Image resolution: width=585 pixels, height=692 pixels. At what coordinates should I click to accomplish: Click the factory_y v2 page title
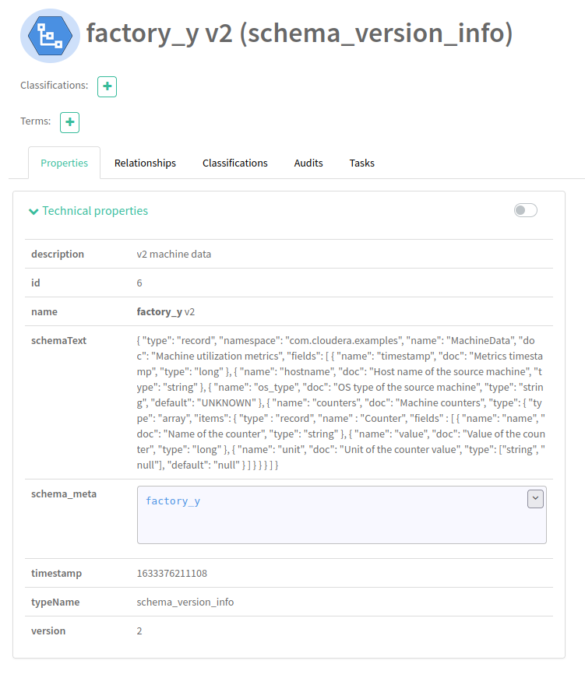pyautogui.click(x=298, y=33)
